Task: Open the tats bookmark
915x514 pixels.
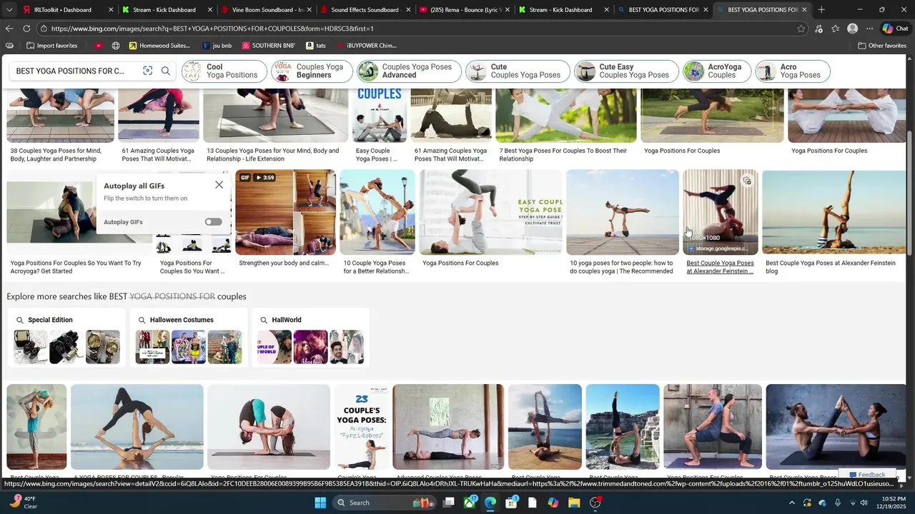Action: pos(316,46)
